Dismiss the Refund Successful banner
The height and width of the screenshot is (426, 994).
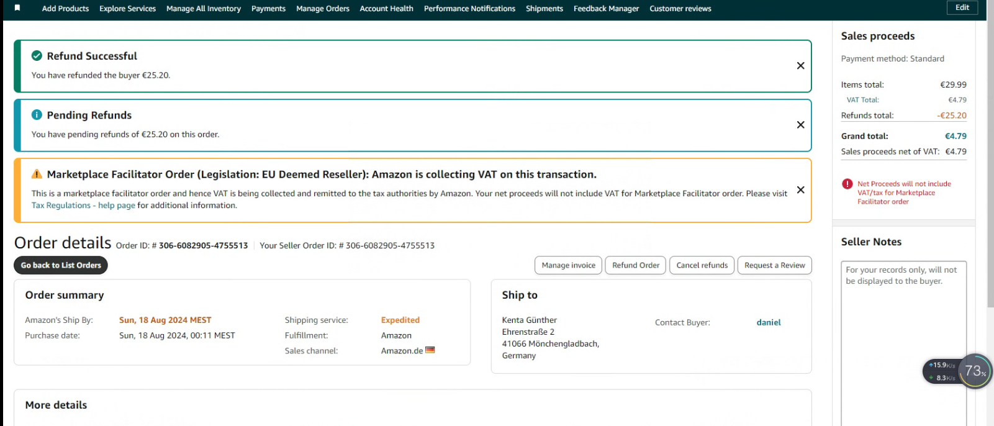(x=800, y=66)
